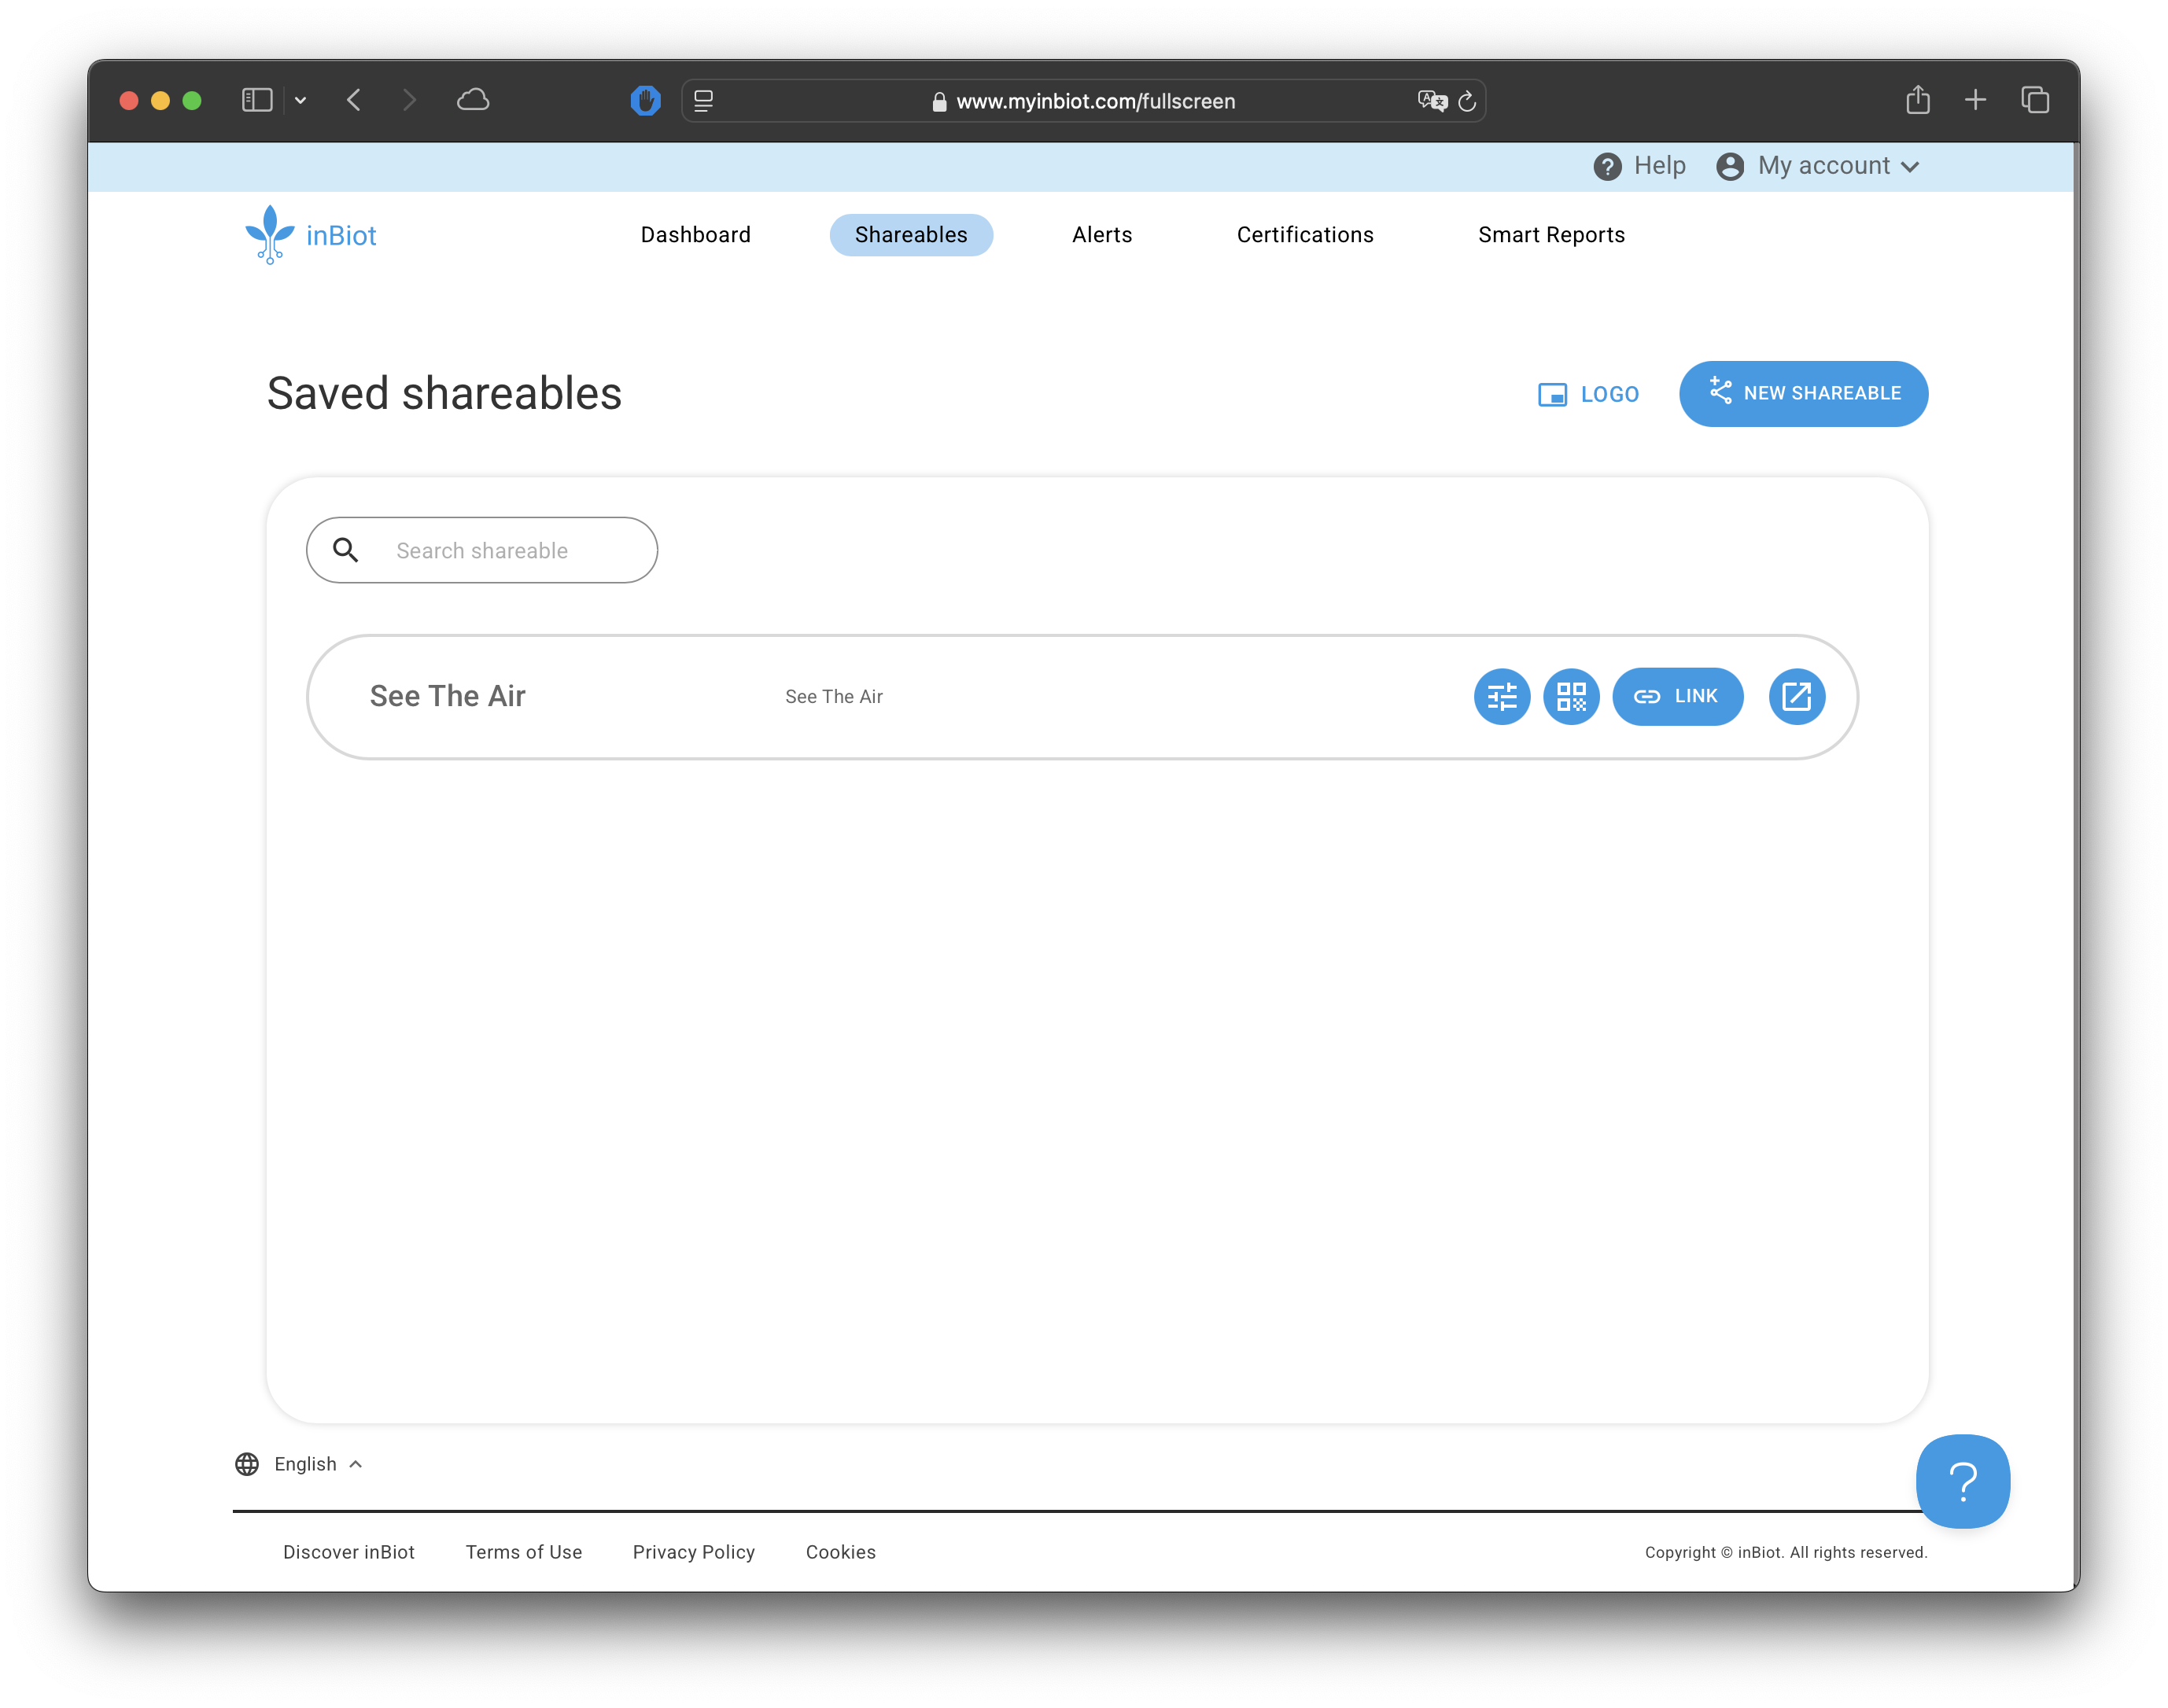
Task: Open the English language selector
Action: [x=299, y=1464]
